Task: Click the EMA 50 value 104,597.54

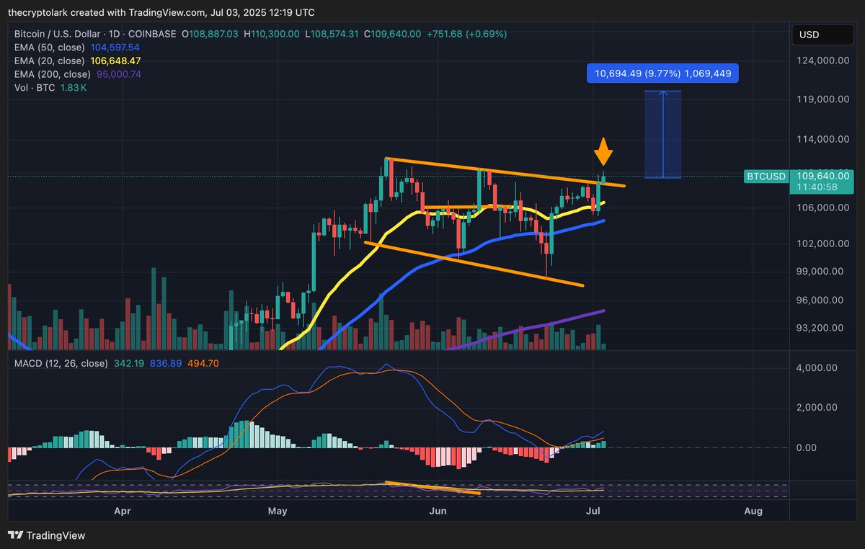Action: 115,47
